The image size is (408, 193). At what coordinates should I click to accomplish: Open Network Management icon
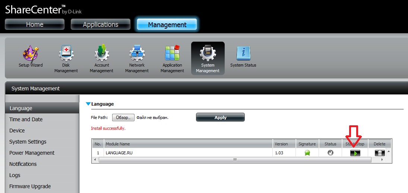click(x=137, y=54)
